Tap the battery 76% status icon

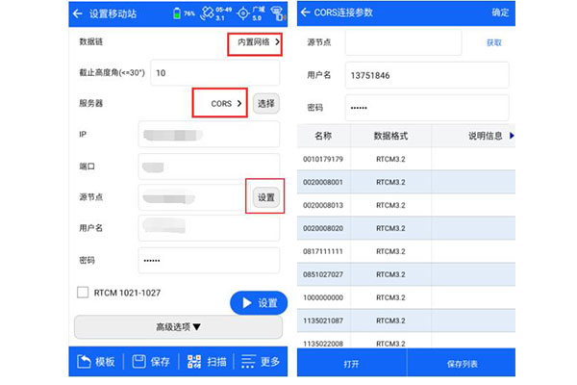click(179, 13)
